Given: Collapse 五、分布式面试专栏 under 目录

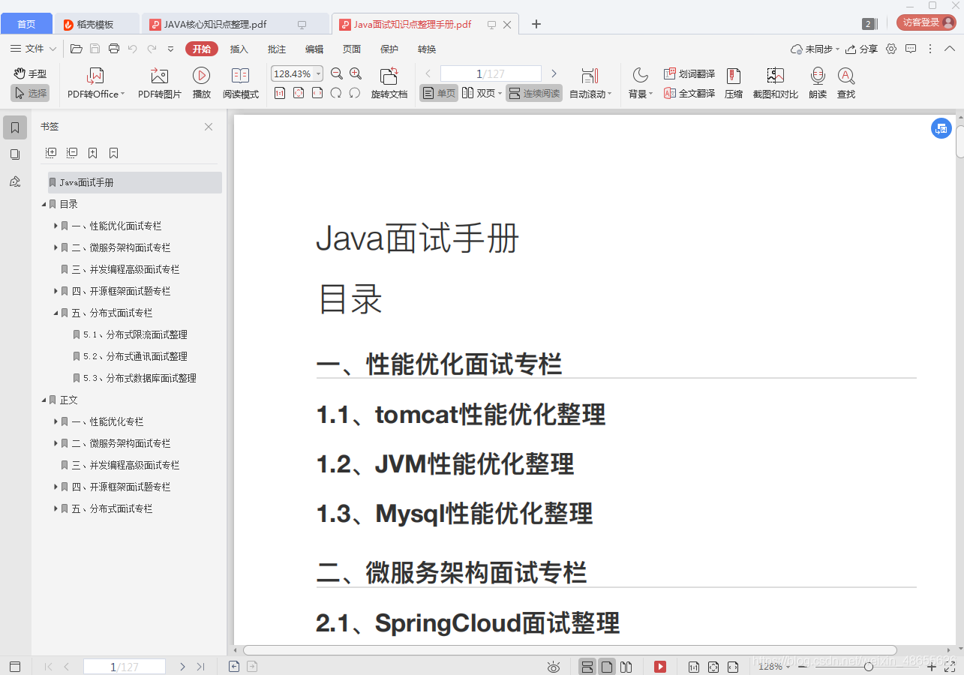Looking at the screenshot, I should tap(56, 313).
